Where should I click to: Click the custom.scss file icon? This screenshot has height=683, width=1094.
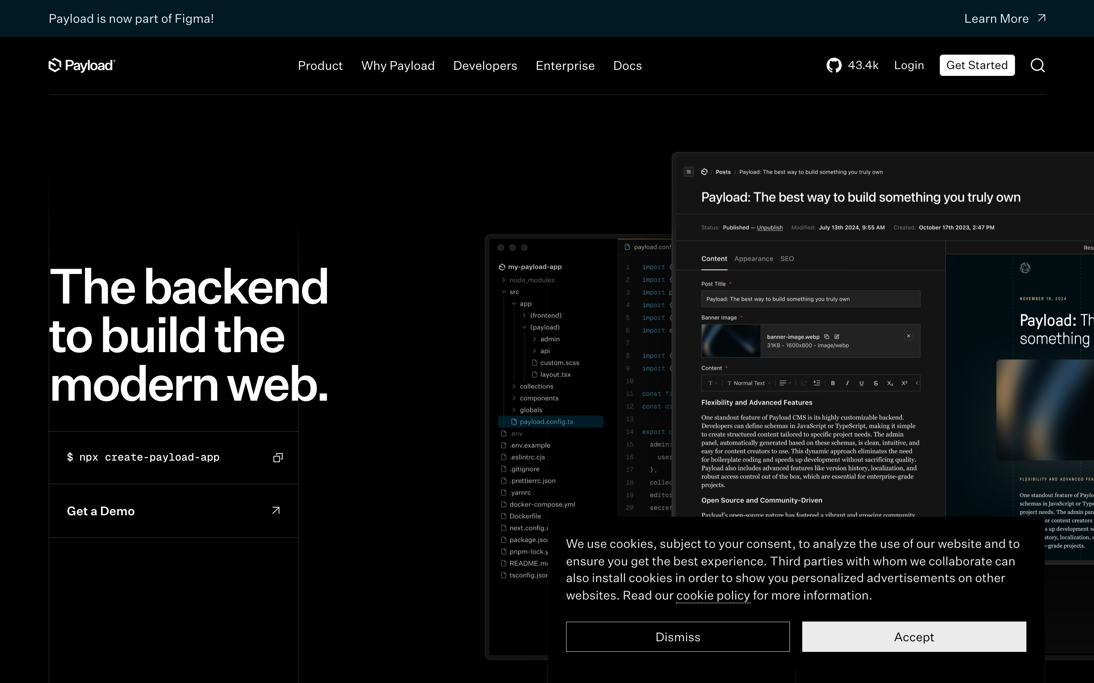pyautogui.click(x=534, y=363)
